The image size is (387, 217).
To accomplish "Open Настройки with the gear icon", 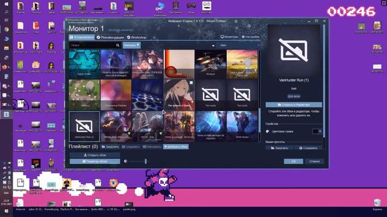I will (250, 37).
